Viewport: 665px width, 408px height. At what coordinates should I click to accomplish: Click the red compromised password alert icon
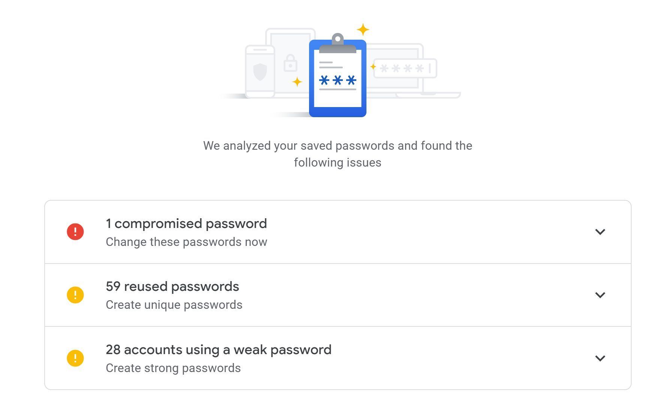[75, 232]
